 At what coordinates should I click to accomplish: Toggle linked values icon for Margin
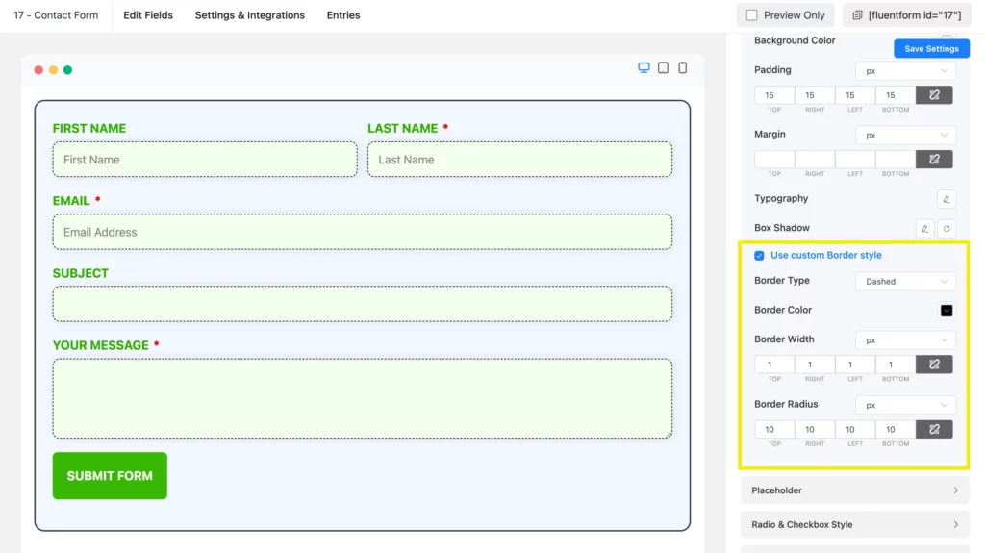pyautogui.click(x=934, y=159)
